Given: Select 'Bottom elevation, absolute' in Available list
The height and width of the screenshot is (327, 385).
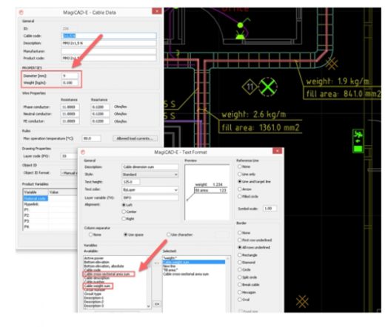Looking at the screenshot, I should tap(104, 266).
